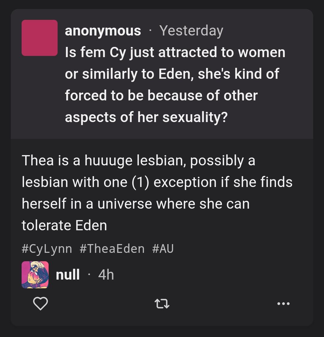This screenshot has width=324, height=337.
Task: Click the Yesterday timestamp on the question
Action: [x=191, y=31]
